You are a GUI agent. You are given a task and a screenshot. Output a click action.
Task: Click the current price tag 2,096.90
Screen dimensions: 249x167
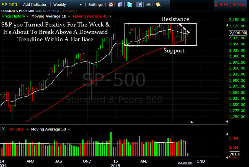coord(238,33)
